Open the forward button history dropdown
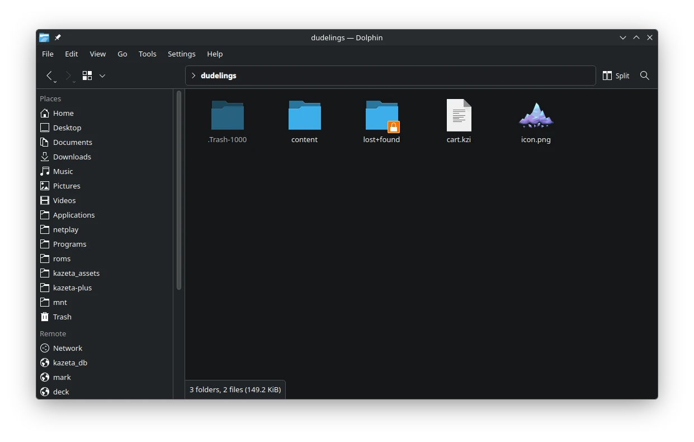The image size is (694, 442). tap(74, 81)
